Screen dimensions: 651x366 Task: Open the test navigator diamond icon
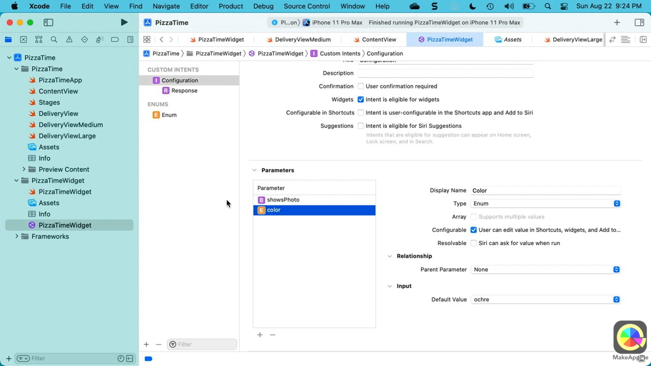[84, 40]
